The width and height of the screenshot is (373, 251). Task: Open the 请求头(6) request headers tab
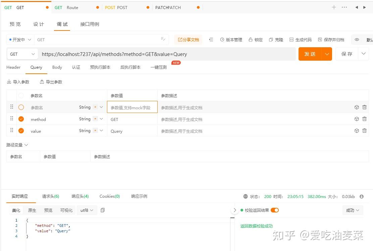click(x=50, y=196)
